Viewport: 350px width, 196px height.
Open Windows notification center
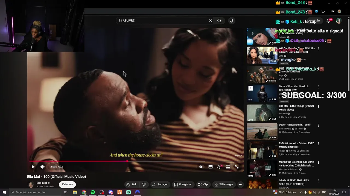tap(344, 192)
